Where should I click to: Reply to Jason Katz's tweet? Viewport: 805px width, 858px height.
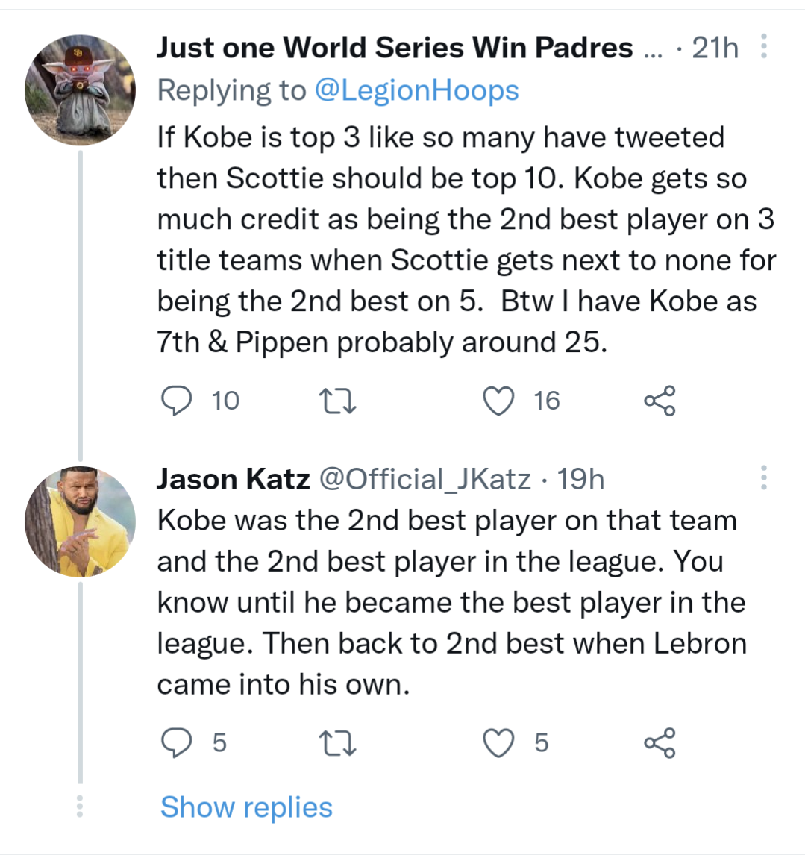pos(178,742)
